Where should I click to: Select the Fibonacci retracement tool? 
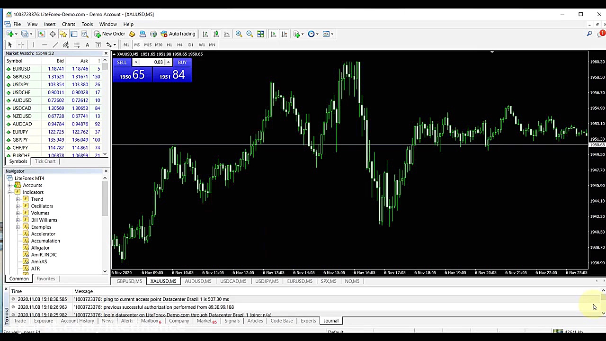[76, 45]
